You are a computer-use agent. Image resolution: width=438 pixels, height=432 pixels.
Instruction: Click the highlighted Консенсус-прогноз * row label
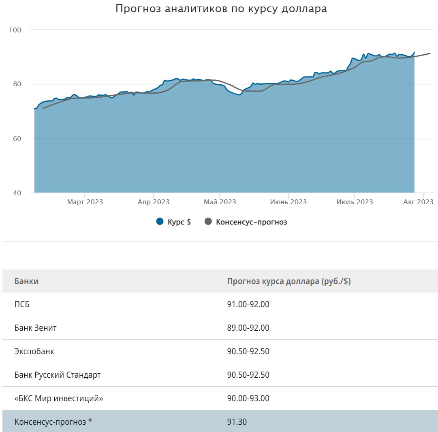pos(53,422)
